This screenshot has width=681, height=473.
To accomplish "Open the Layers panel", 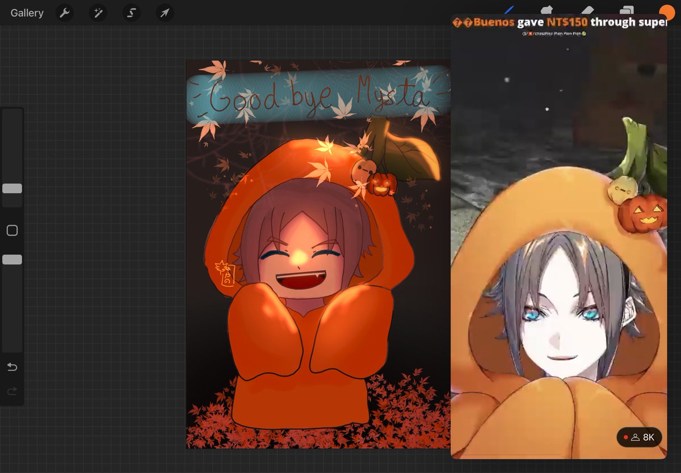I will (x=627, y=10).
